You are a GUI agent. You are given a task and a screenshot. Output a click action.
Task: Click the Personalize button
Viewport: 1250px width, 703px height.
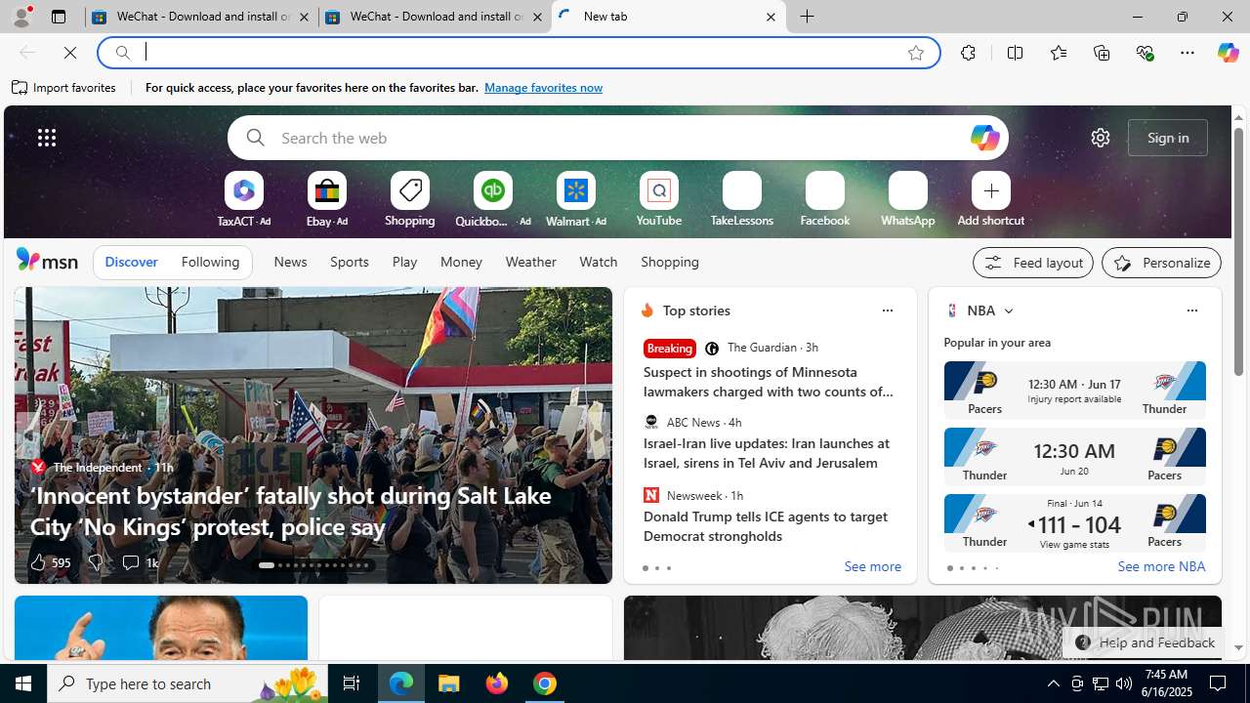(1162, 263)
